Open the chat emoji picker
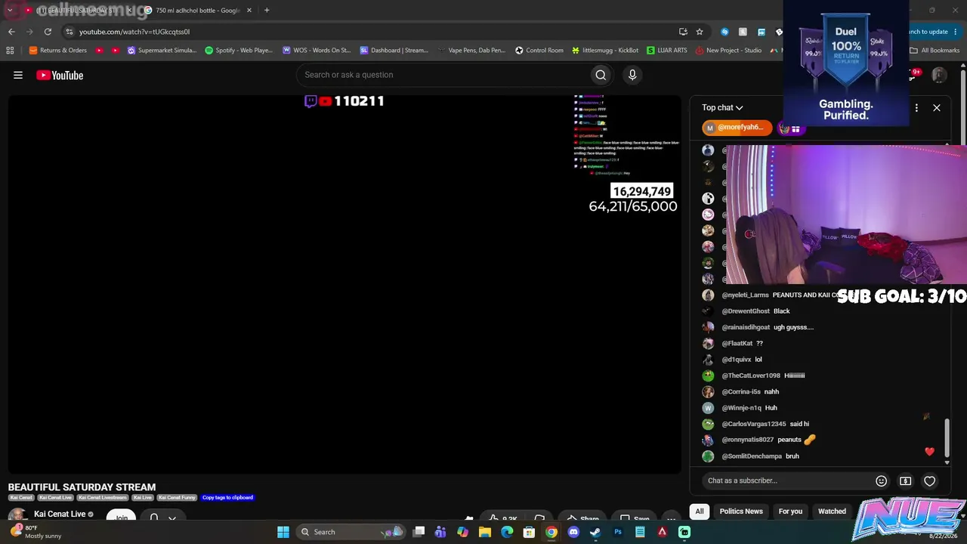The height and width of the screenshot is (544, 967). [x=881, y=481]
